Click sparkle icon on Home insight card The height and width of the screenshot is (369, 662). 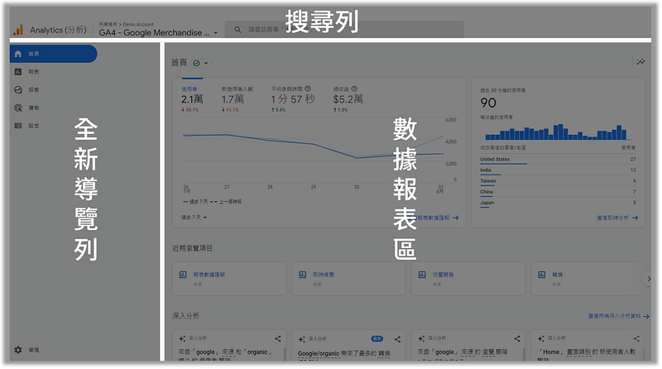click(541, 338)
